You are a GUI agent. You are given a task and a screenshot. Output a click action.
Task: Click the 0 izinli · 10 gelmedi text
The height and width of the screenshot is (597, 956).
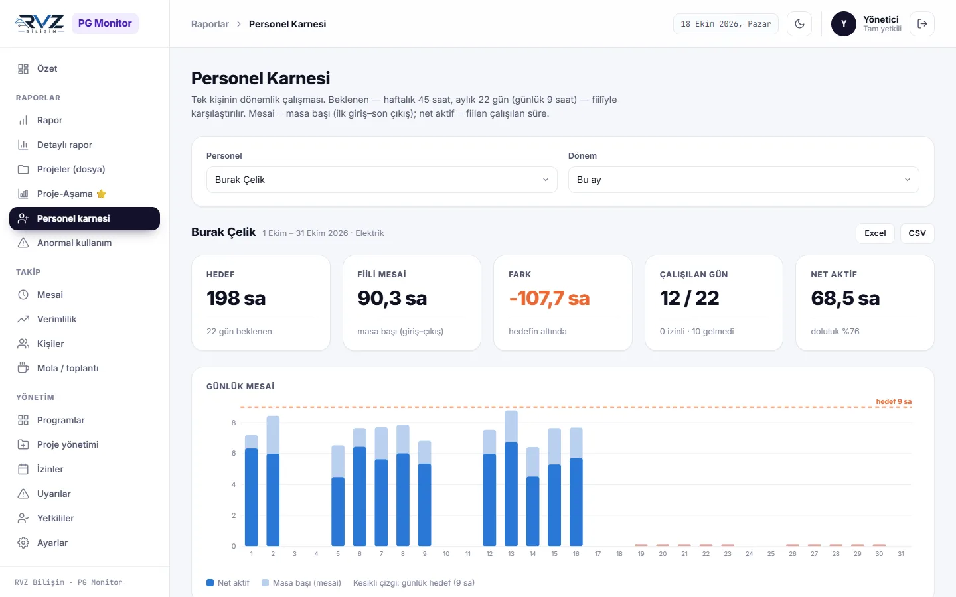[x=696, y=332]
